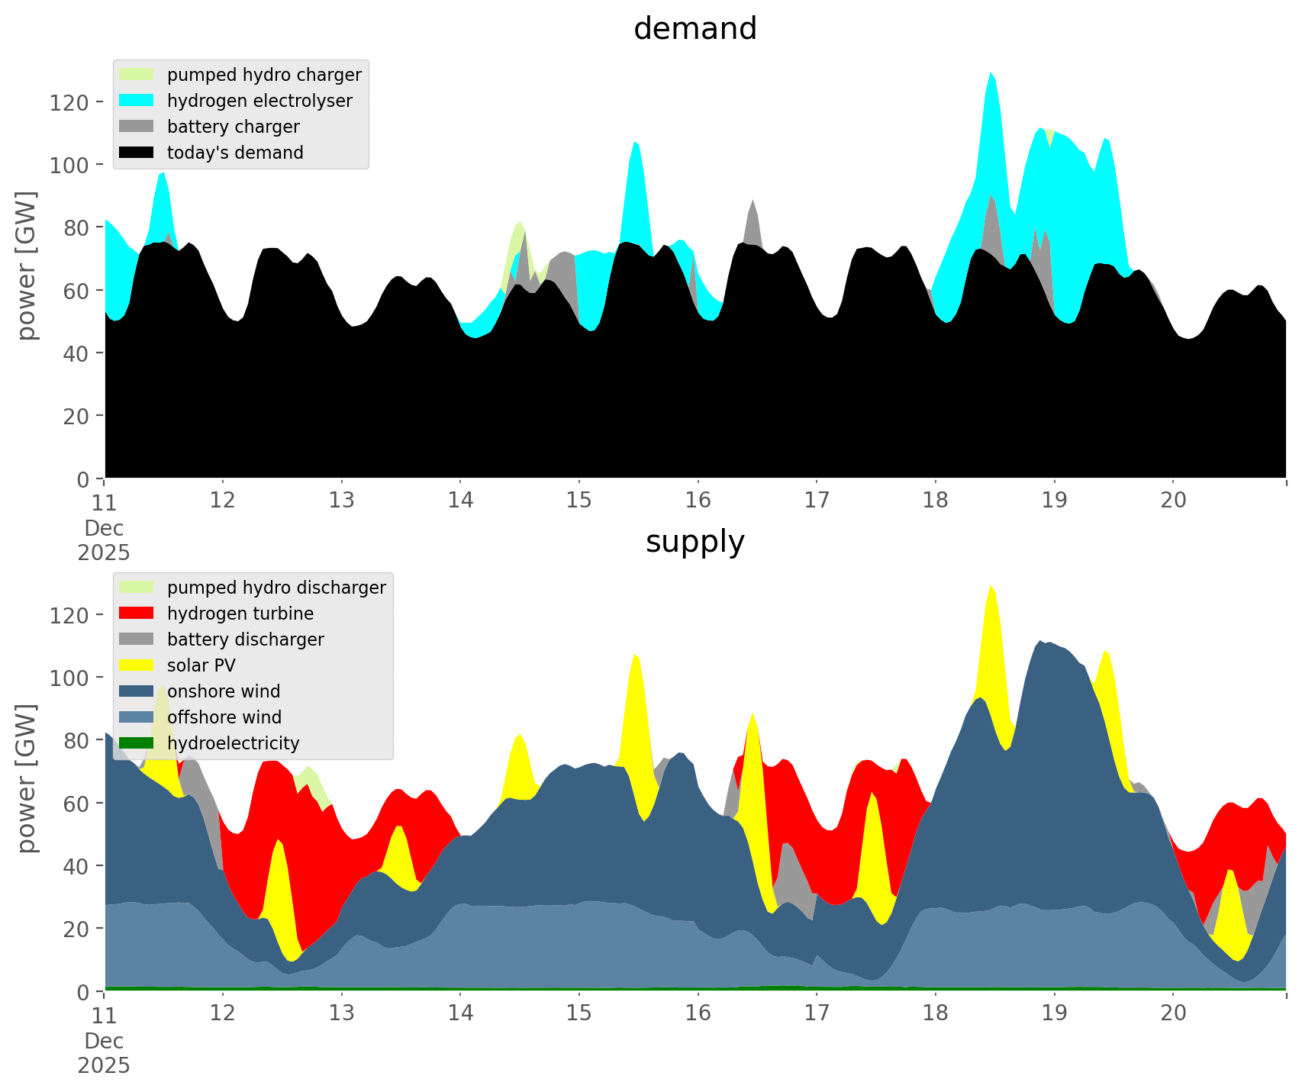Click the demand chart's power [GW] axis label
This screenshot has width=1302, height=1092.
27,266
